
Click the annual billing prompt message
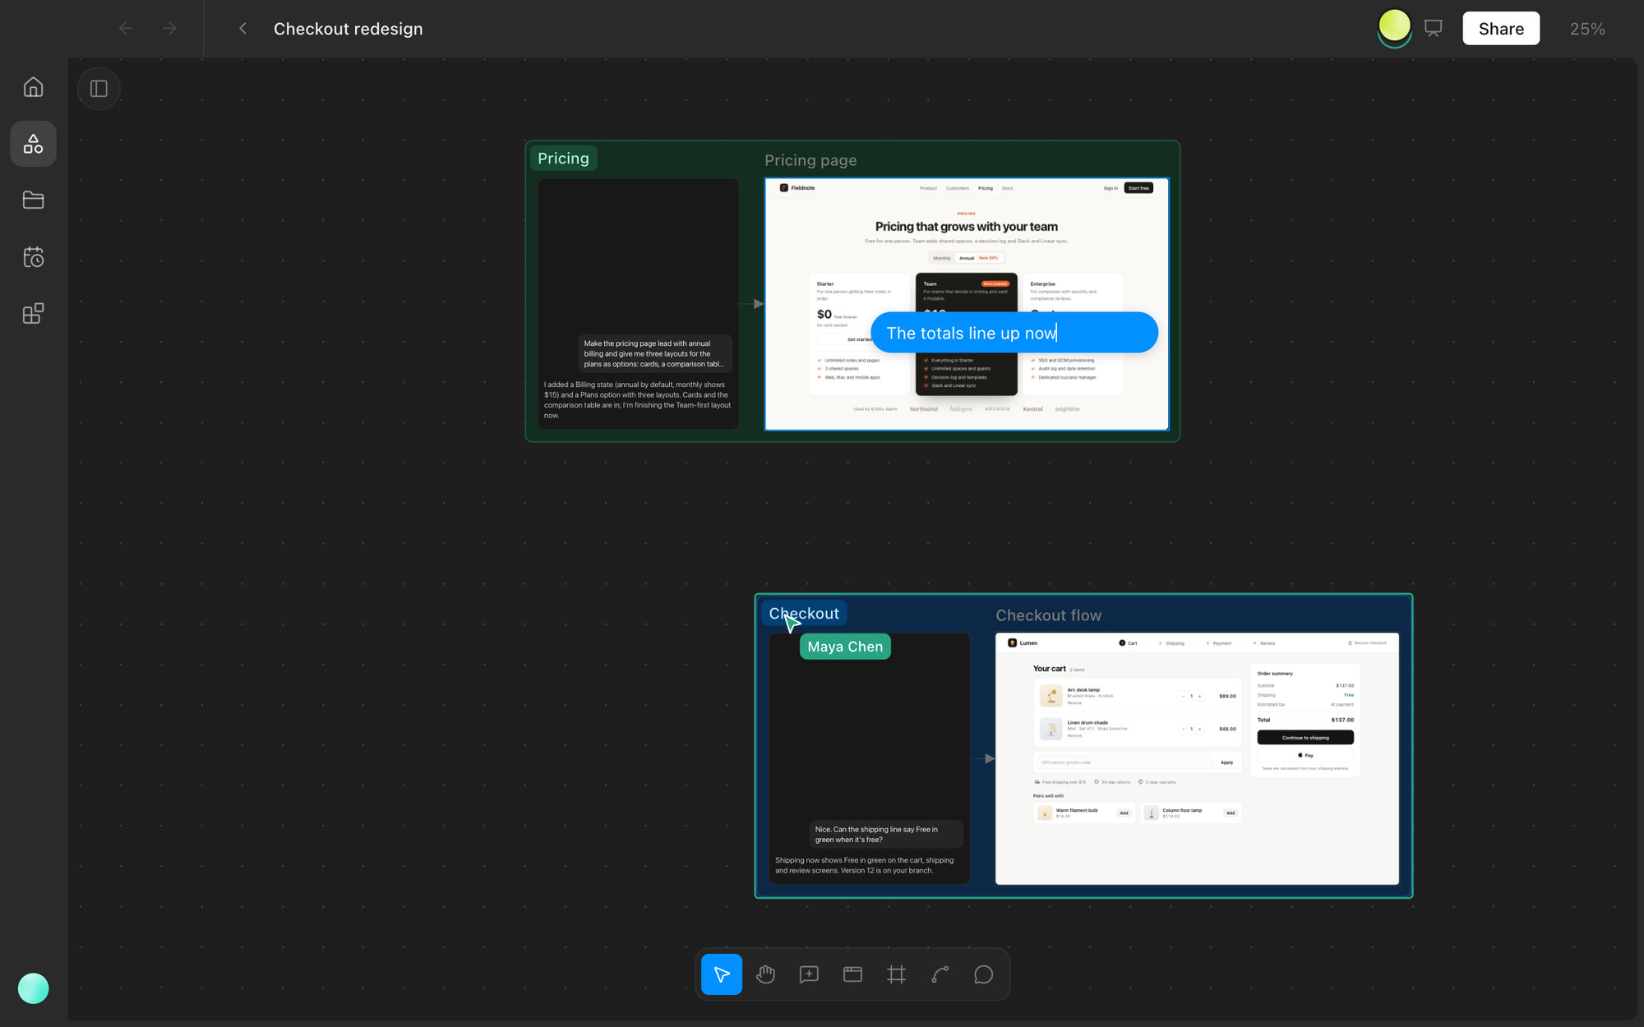pos(654,354)
